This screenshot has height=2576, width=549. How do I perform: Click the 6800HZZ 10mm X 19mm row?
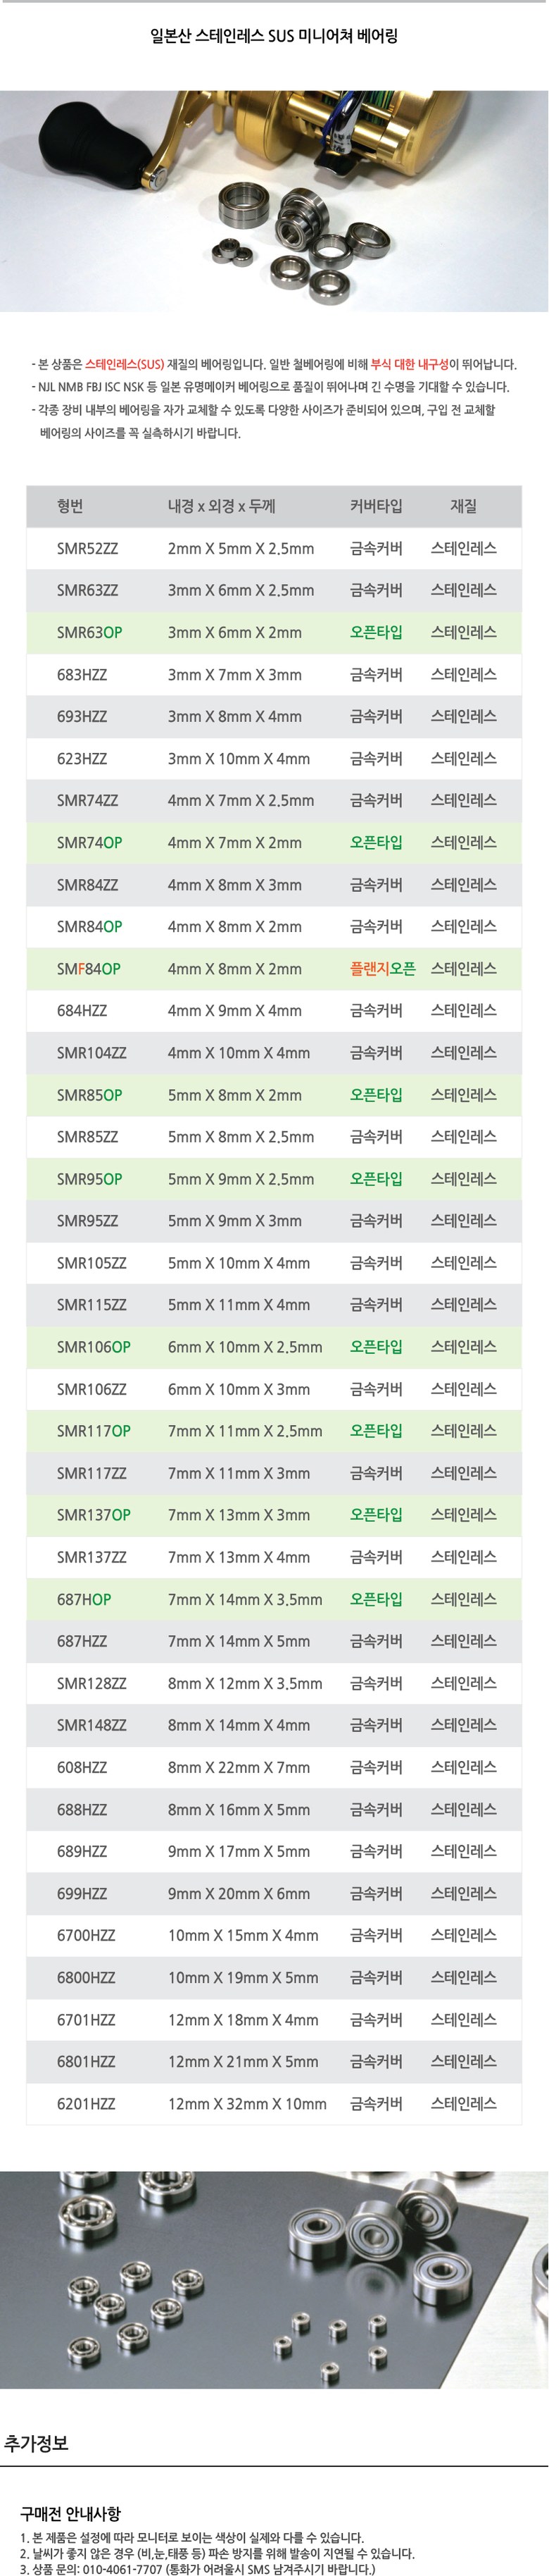pos(274,1977)
